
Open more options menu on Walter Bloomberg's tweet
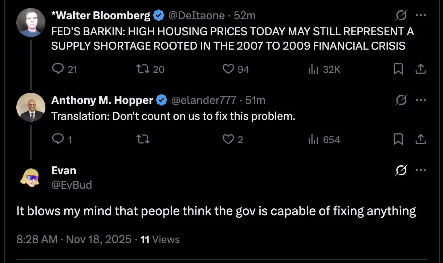420,16
